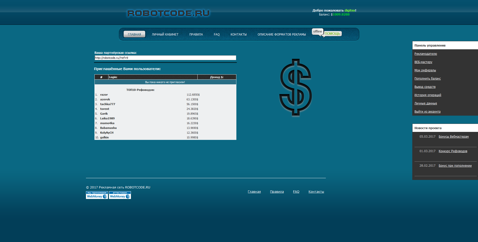This screenshot has height=242, width=478.
Task: Click the partner referral link field
Action: tap(165, 58)
